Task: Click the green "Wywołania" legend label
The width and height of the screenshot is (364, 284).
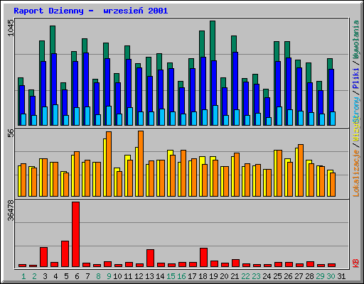Action: pos(355,39)
